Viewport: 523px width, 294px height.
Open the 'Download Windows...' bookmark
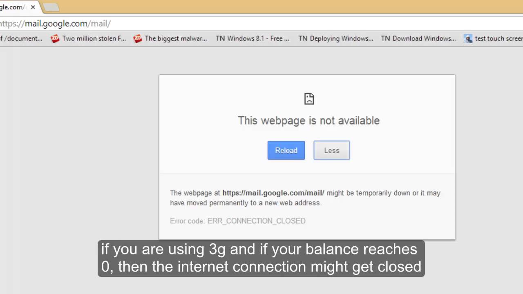click(x=418, y=38)
